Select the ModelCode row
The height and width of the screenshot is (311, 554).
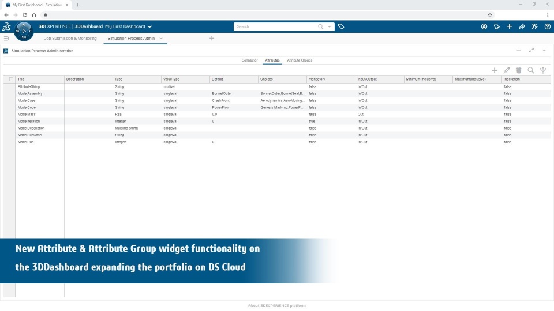pos(277,107)
